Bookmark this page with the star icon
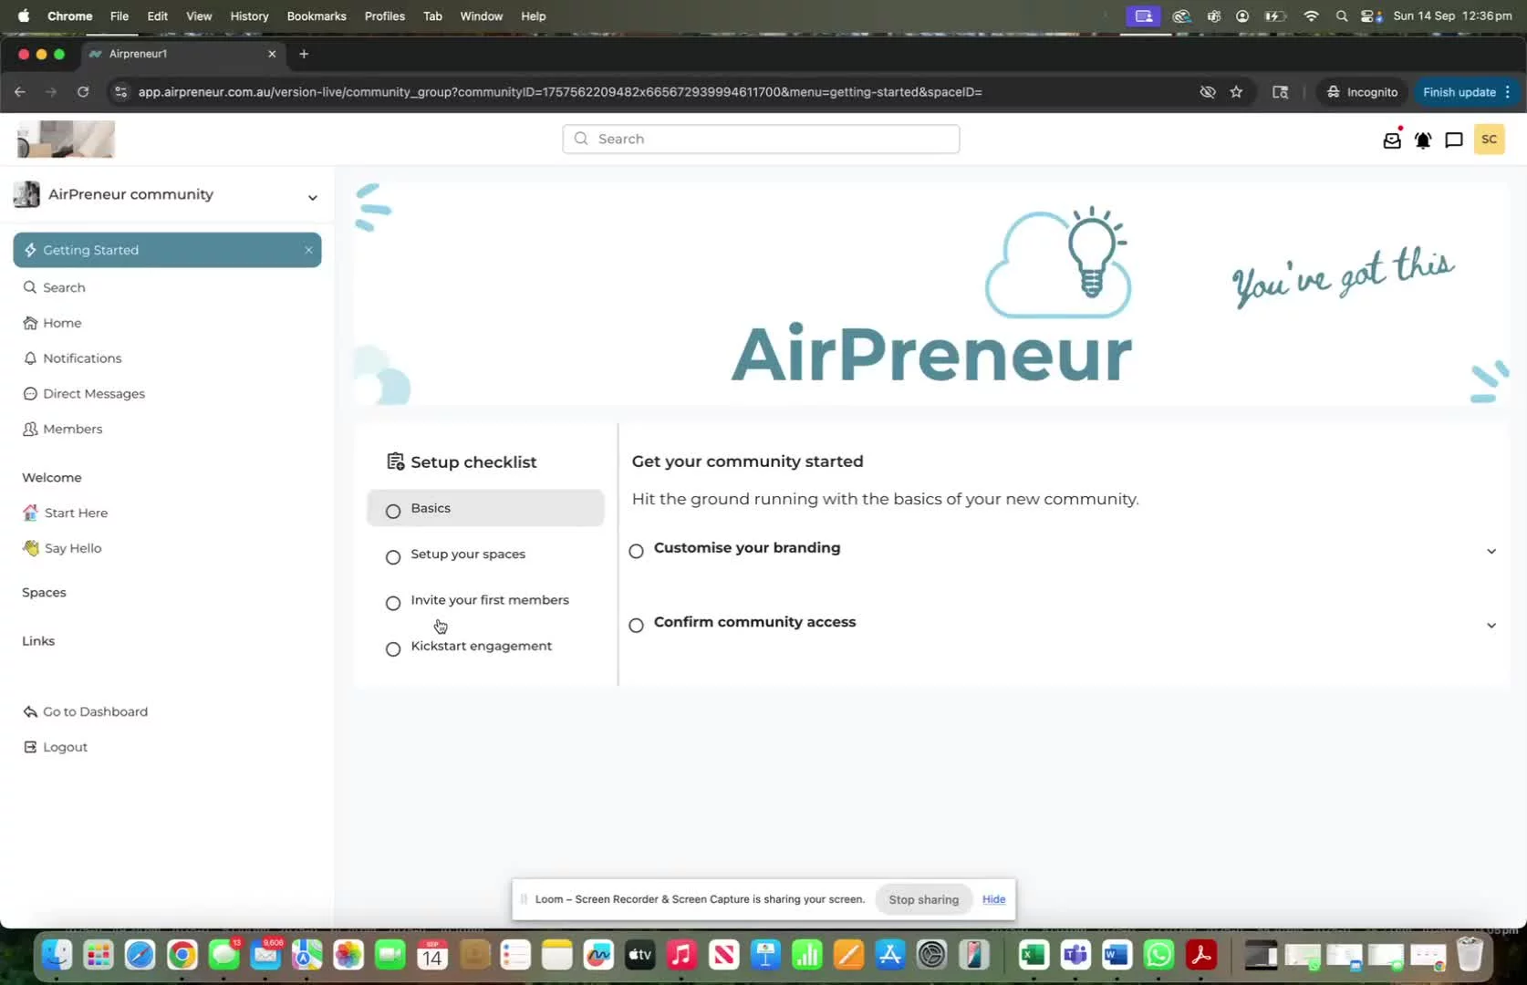 pyautogui.click(x=1236, y=92)
